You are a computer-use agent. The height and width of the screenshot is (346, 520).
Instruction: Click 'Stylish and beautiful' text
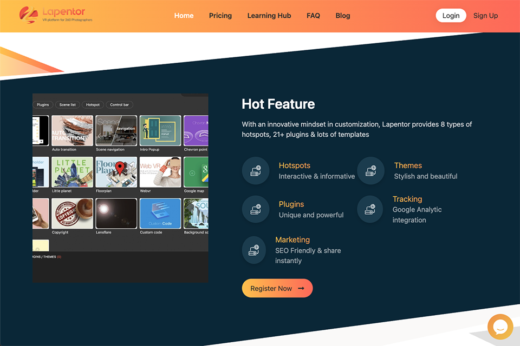coord(426,176)
